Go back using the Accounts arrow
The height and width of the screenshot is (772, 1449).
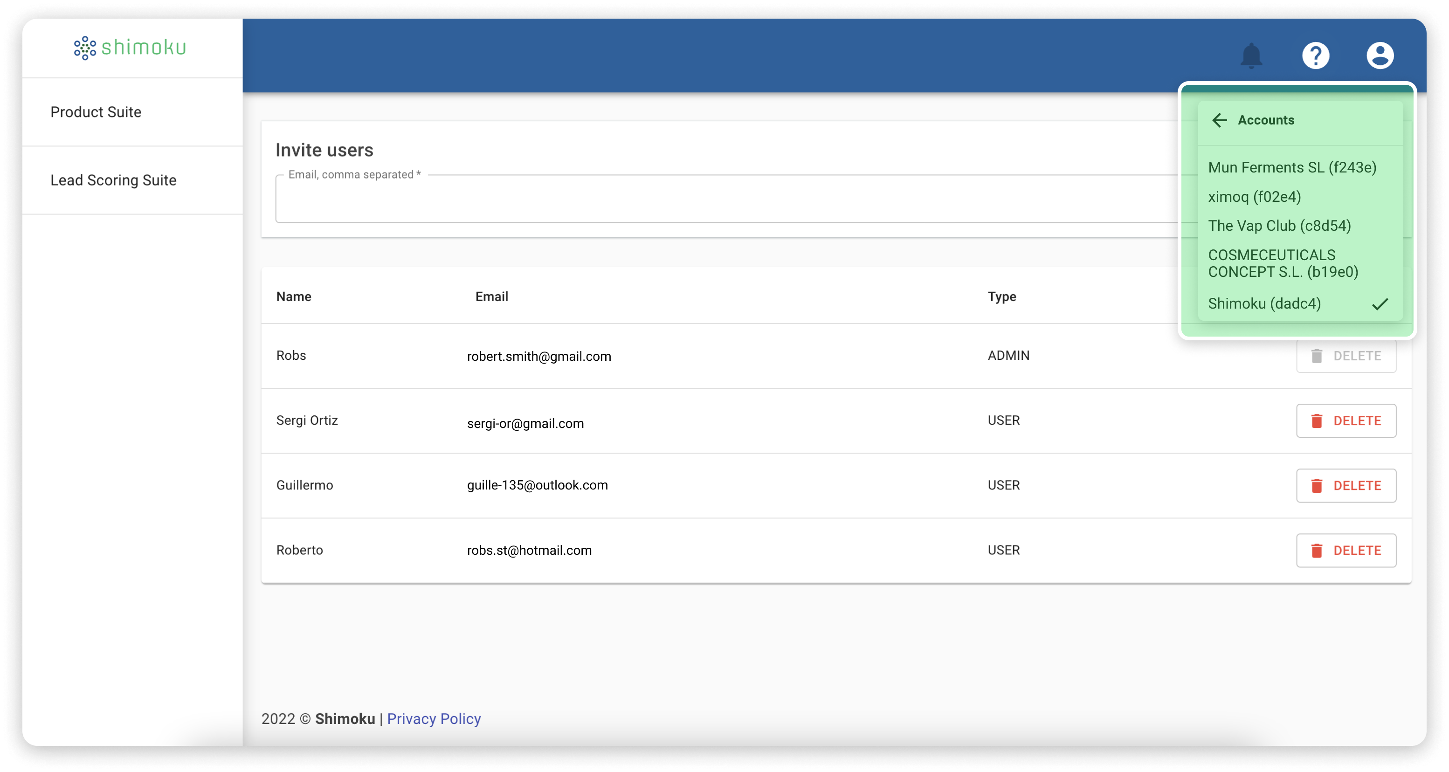click(x=1219, y=120)
